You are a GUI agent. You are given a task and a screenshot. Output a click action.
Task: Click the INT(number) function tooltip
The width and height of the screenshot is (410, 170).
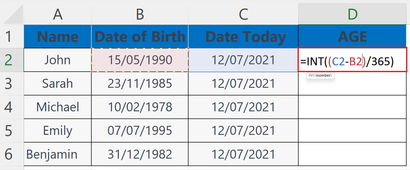[320, 76]
